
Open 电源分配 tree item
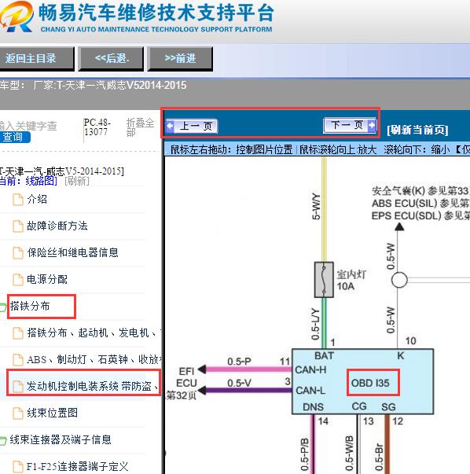point(47,279)
